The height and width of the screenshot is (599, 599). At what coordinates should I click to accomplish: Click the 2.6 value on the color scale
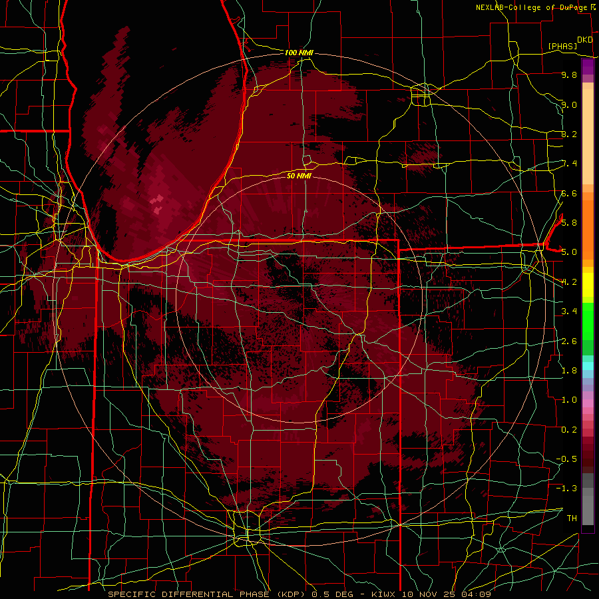(569, 341)
